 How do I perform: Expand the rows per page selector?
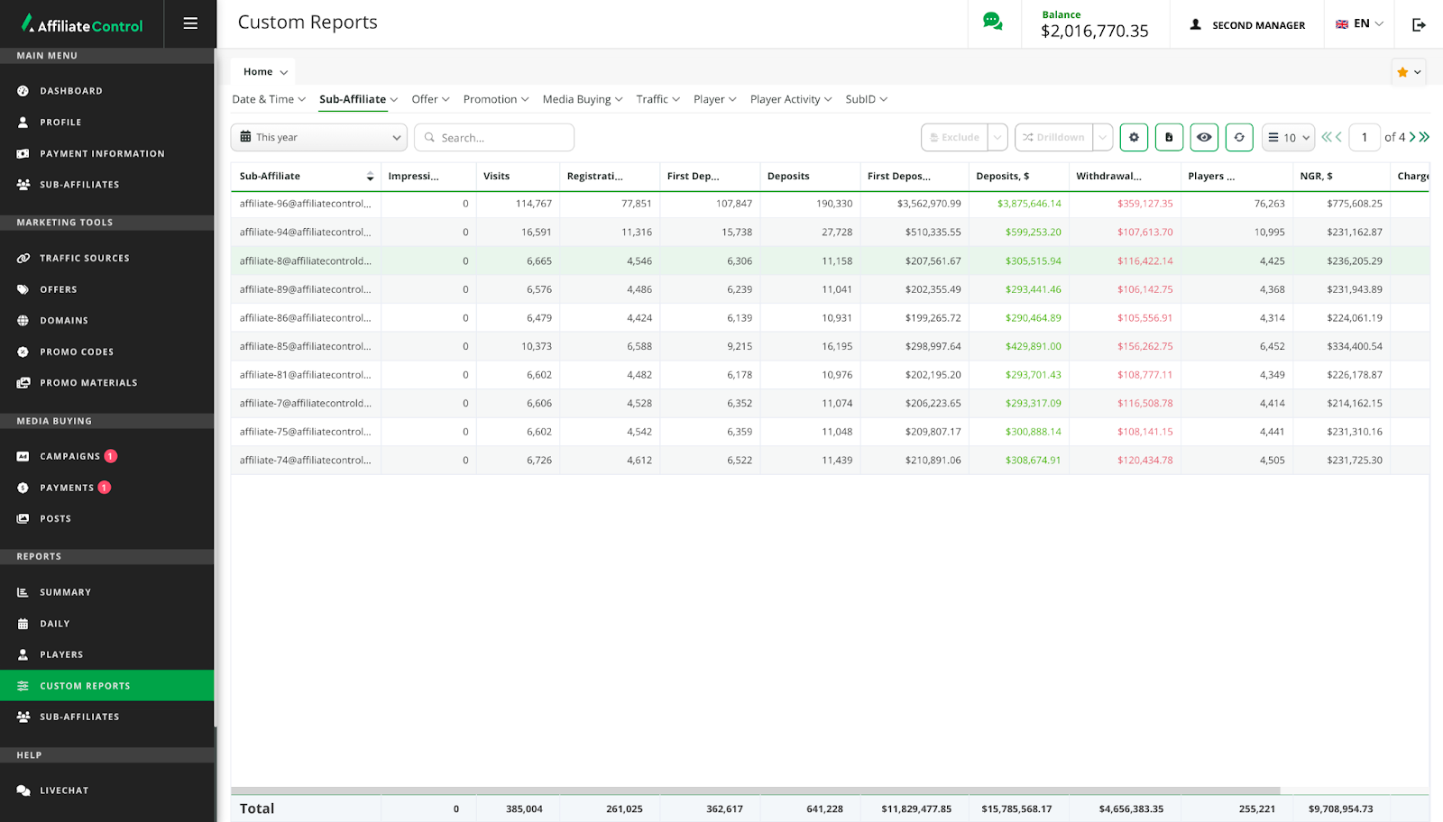(x=1288, y=137)
